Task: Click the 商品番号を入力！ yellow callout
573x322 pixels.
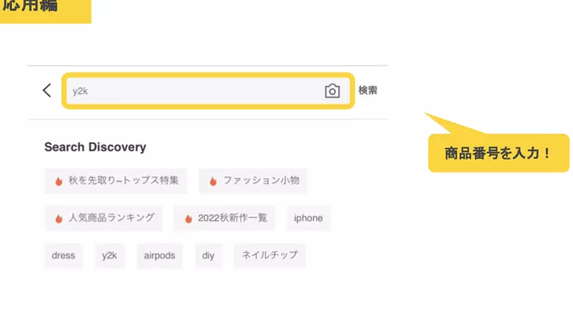Action: point(498,153)
